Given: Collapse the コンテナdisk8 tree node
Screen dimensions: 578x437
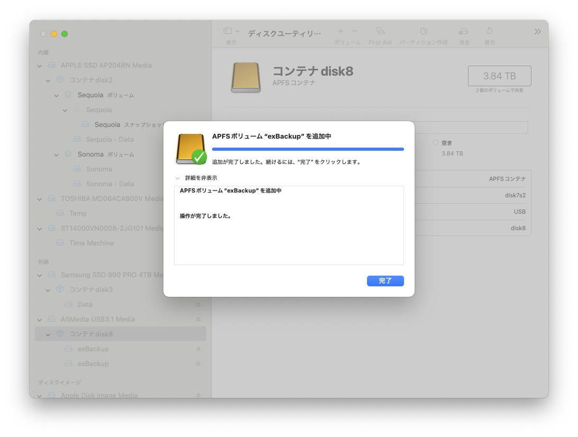Looking at the screenshot, I should pyautogui.click(x=48, y=334).
